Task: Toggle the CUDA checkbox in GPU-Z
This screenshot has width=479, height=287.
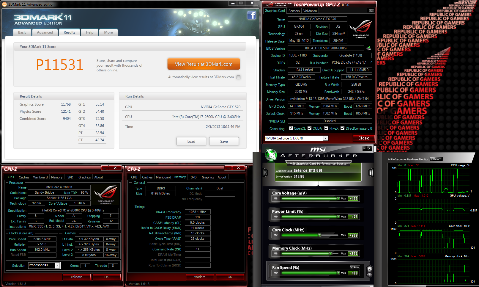Action: 310,128
